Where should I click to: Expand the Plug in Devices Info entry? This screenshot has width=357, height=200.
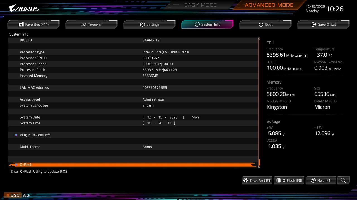point(35,135)
